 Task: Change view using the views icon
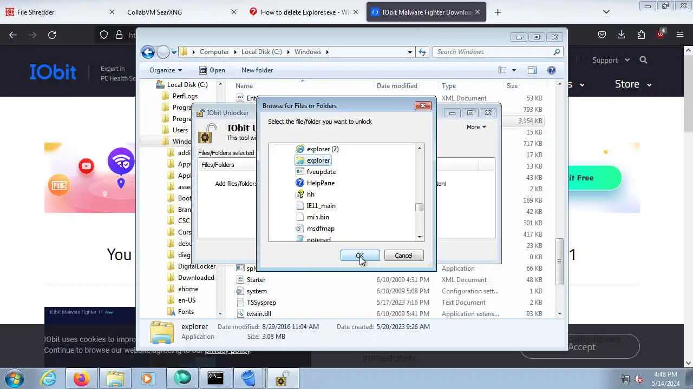pyautogui.click(x=502, y=70)
